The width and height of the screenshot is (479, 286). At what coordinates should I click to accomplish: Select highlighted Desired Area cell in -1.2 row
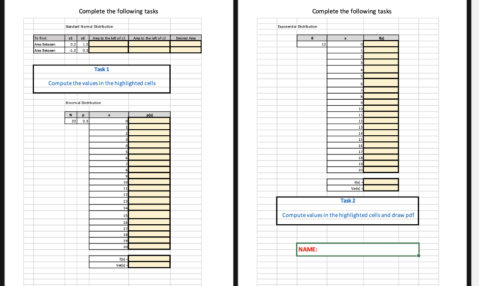tap(186, 50)
